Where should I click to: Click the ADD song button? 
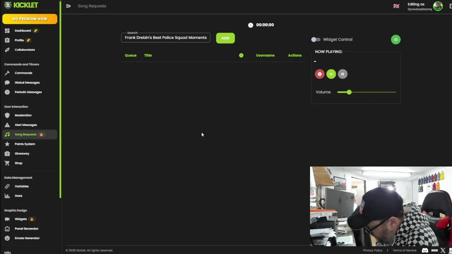225,38
